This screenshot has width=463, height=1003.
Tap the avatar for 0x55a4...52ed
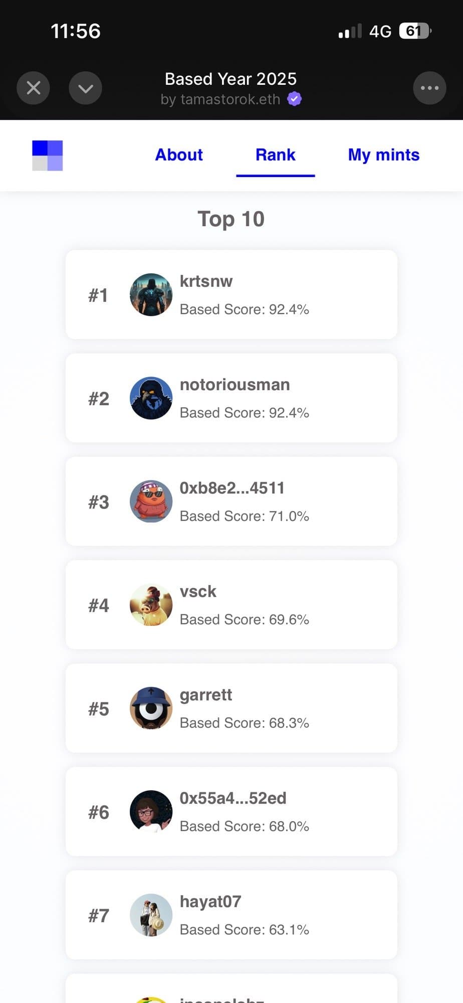click(151, 811)
